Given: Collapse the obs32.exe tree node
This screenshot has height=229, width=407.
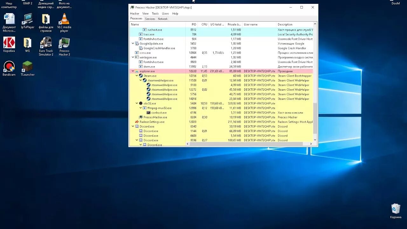Looking at the screenshot, I should (137, 103).
